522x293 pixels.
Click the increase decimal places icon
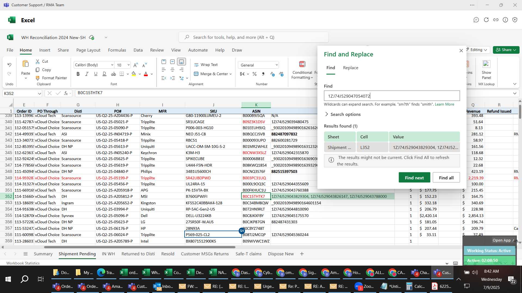281,74
